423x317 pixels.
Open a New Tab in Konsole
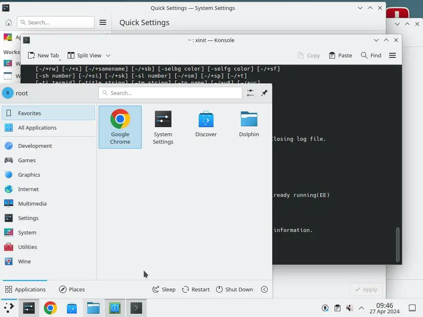(43, 56)
